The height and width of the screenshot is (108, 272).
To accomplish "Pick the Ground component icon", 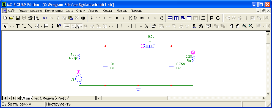I will click(92, 18).
